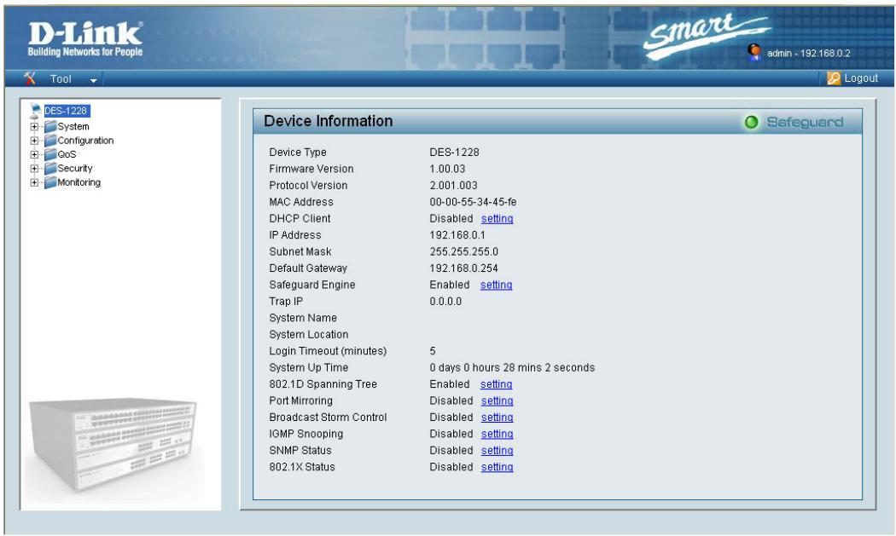Screen dimensions: 896x536
Task: Click the D-Link logo
Action: (85, 39)
